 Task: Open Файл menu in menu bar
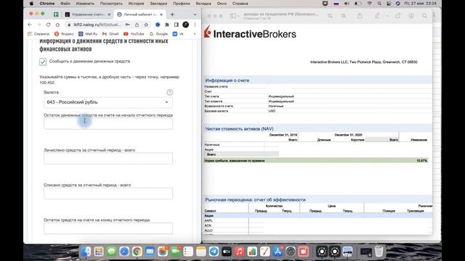pos(65,4)
